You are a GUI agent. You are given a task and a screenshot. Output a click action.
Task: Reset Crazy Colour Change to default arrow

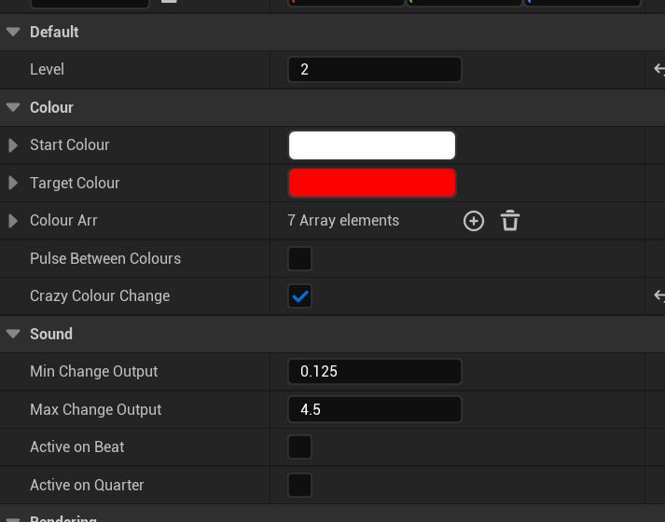[x=659, y=295]
